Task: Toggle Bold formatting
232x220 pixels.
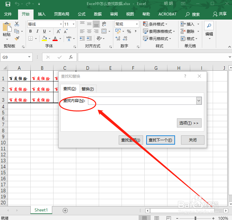Action: pos(30,31)
